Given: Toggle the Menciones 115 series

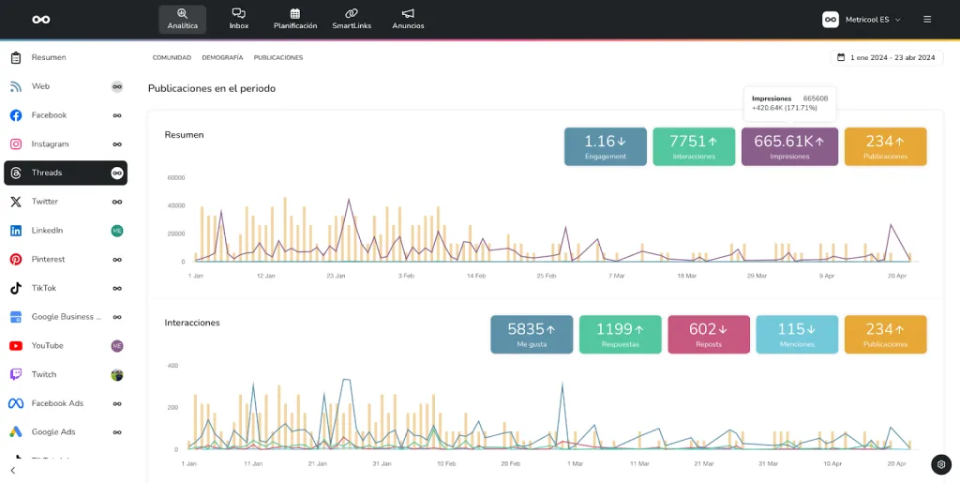Looking at the screenshot, I should pyautogui.click(x=797, y=334).
